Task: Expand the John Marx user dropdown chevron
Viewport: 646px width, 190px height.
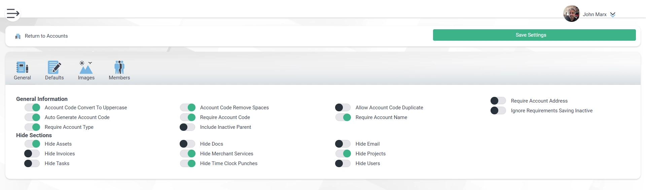Action: tap(613, 14)
